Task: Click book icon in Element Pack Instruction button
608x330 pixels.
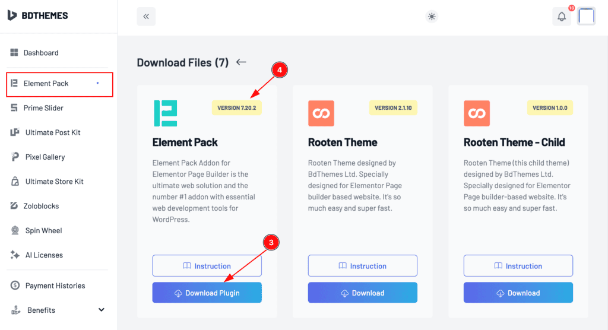Action: (x=187, y=266)
